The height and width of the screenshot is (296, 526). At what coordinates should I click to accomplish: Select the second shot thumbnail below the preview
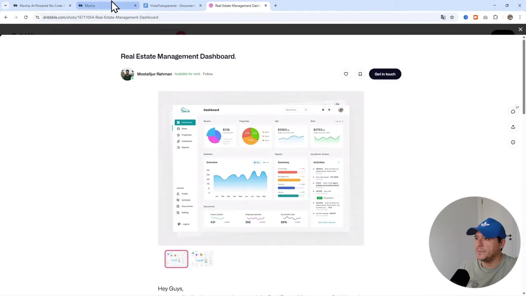tap(202, 259)
